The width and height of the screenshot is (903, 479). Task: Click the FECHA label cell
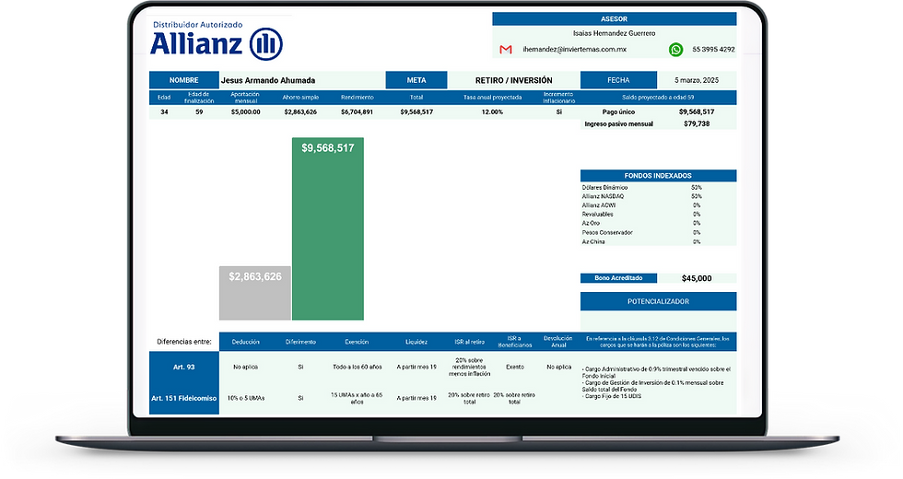coord(618,80)
